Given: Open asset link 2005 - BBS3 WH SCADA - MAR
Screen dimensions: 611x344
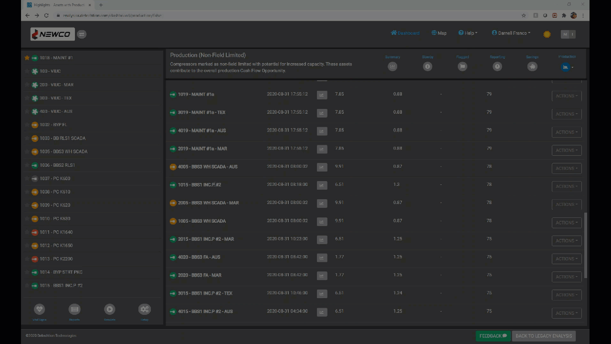Looking at the screenshot, I should click(208, 203).
